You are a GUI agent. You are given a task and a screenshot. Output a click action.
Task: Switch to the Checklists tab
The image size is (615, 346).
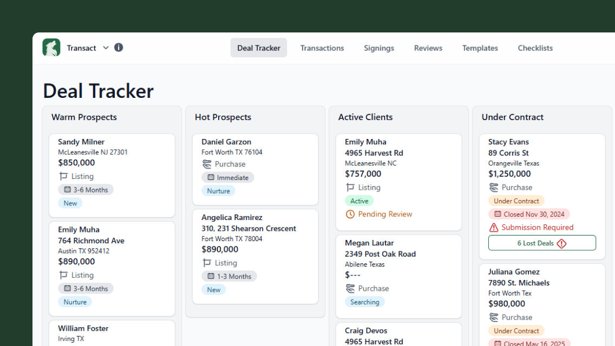coord(535,48)
